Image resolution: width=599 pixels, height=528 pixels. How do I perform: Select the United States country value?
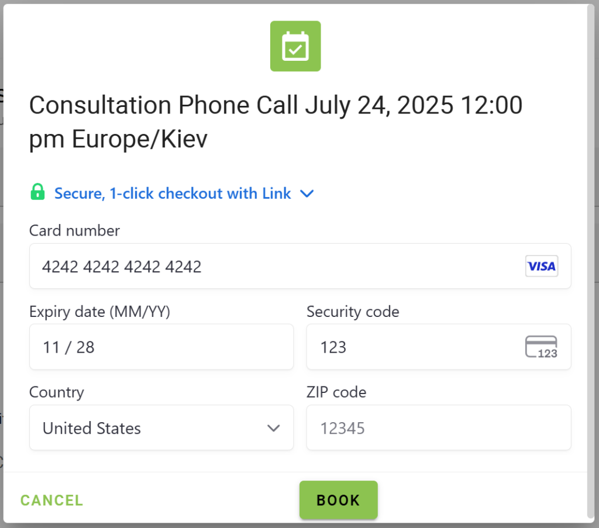(91, 428)
